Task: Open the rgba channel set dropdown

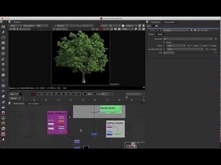Action: click(x=16, y=26)
